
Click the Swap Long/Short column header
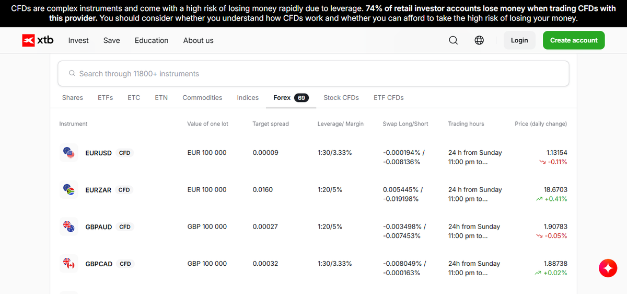405,124
